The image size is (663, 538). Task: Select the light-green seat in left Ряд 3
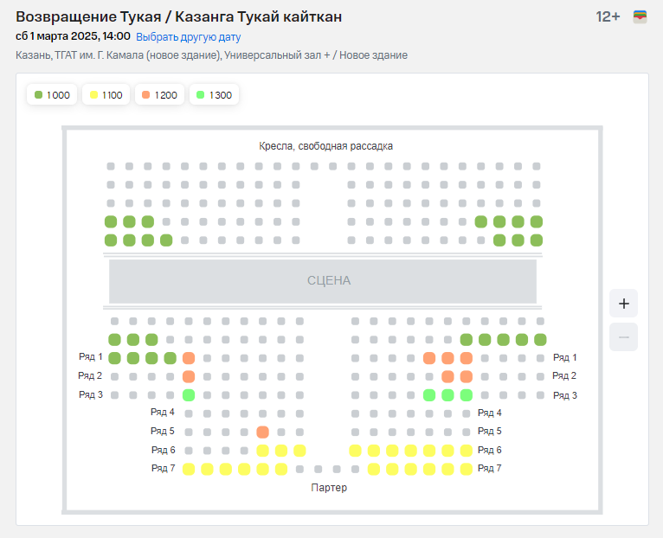coord(189,395)
